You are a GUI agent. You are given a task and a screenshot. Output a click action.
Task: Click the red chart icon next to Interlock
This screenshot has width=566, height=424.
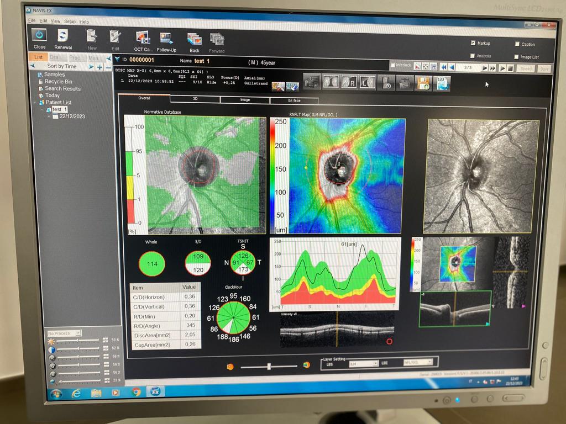418,66
